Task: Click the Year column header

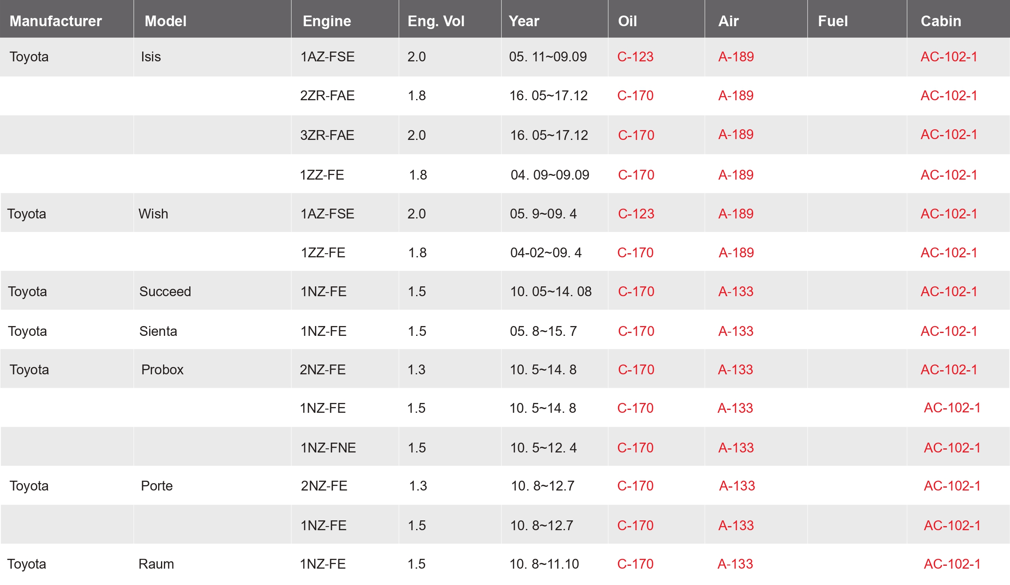Action: pyautogui.click(x=524, y=21)
